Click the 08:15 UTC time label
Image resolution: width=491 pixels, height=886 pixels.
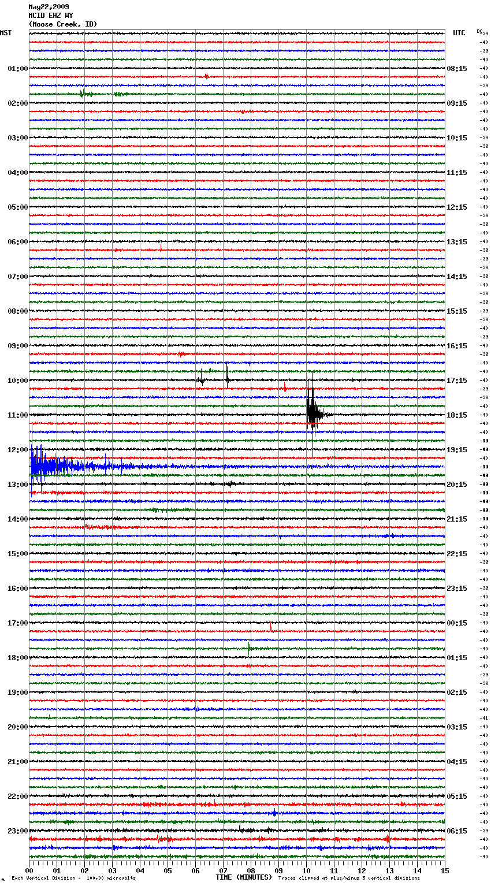[457, 69]
